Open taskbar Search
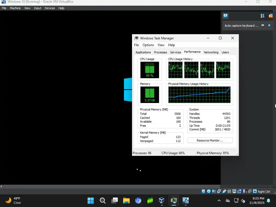This screenshot has width=276, height=207. click(102, 201)
